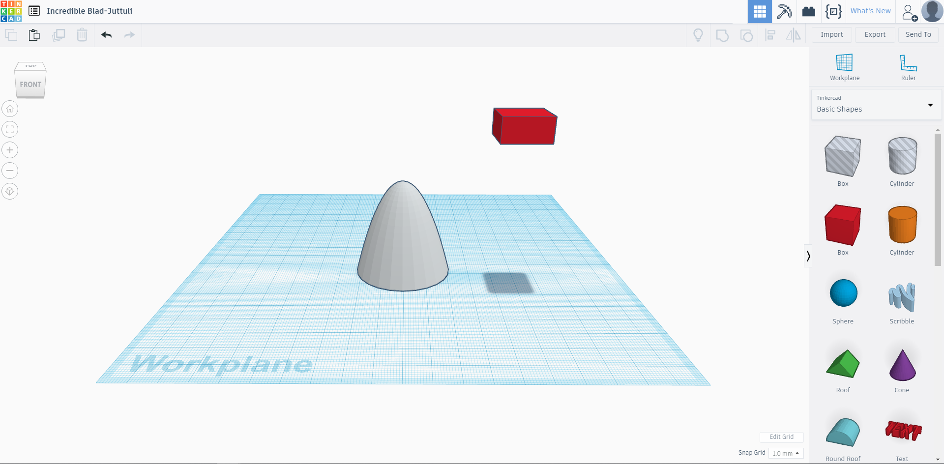Switch to 3D design grid view
The width and height of the screenshot is (944, 464).
(x=760, y=11)
